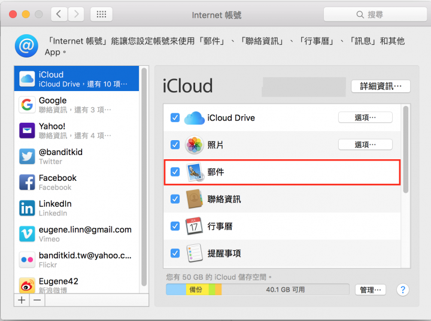Uncheck the 提醒事項 checkbox
This screenshot has width=431, height=321.
coord(175,253)
